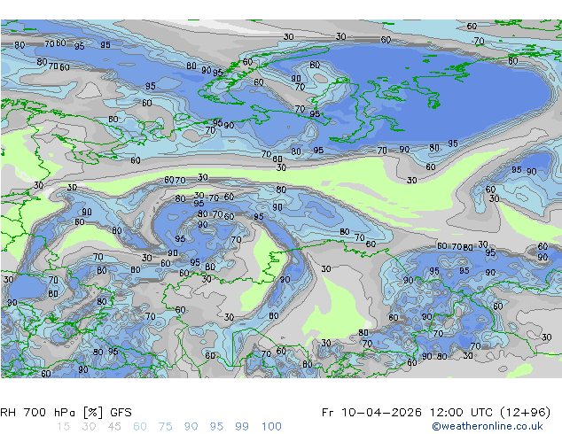
Task: Click the legend value 30 in the color scale
Action: tap(89, 427)
